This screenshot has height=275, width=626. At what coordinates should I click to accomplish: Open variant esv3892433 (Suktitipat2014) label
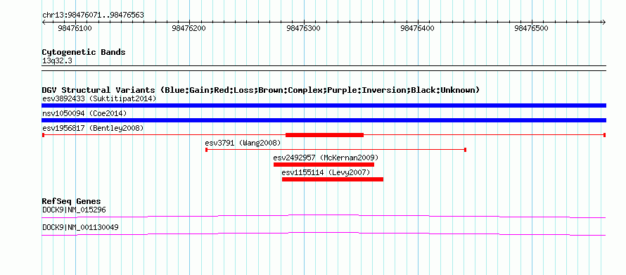[x=99, y=98]
